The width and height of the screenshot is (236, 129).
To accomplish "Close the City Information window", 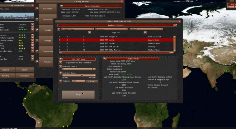I will click(33, 5).
